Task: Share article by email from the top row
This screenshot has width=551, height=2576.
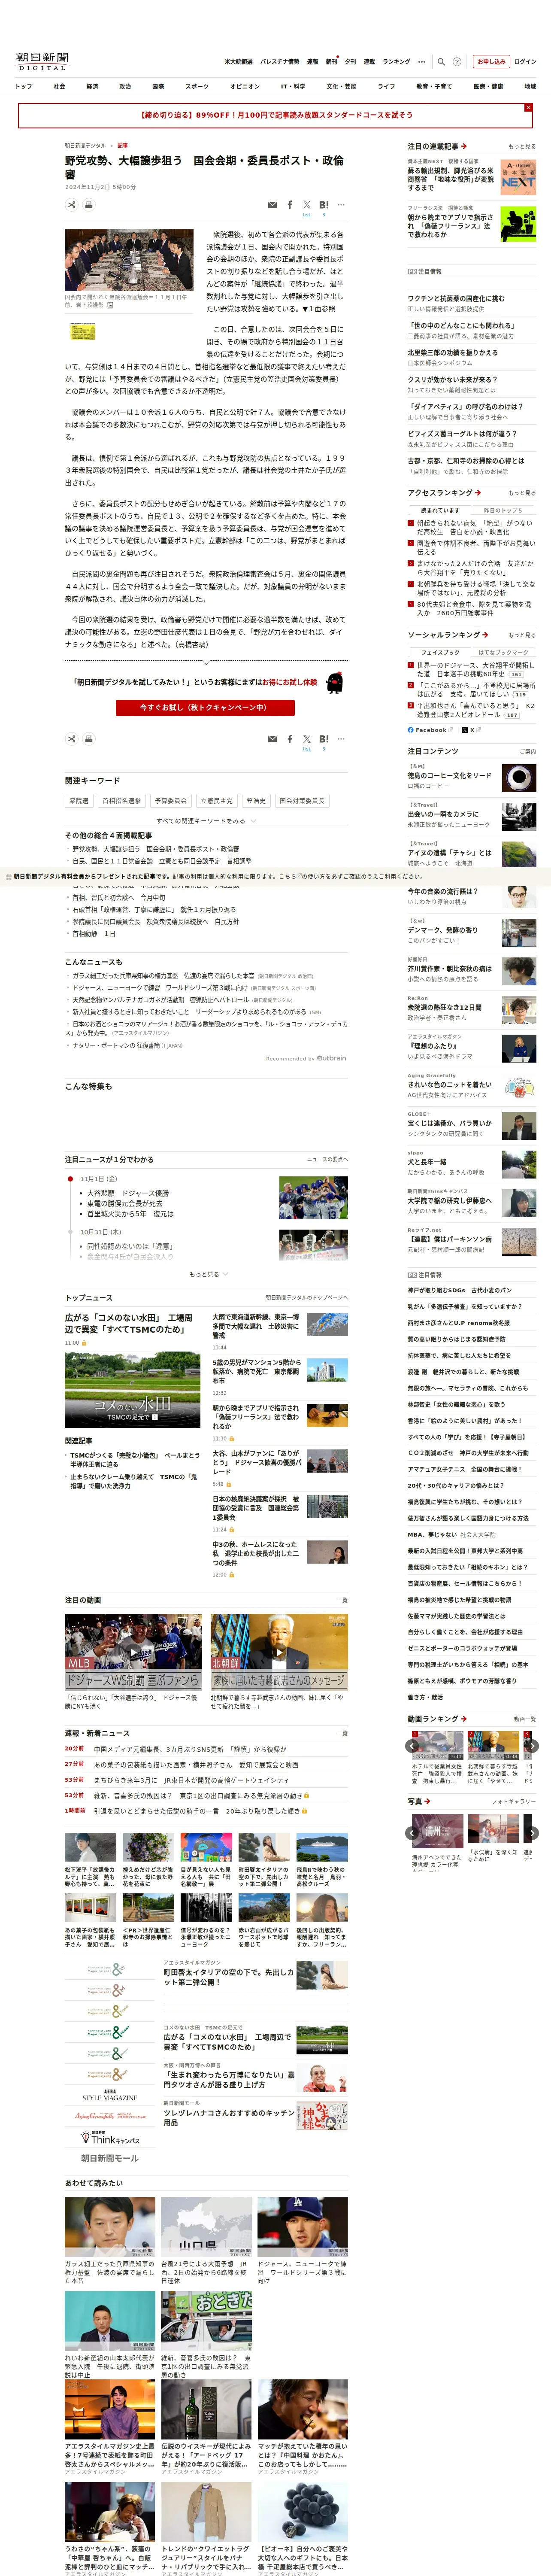Action: pyautogui.click(x=272, y=205)
